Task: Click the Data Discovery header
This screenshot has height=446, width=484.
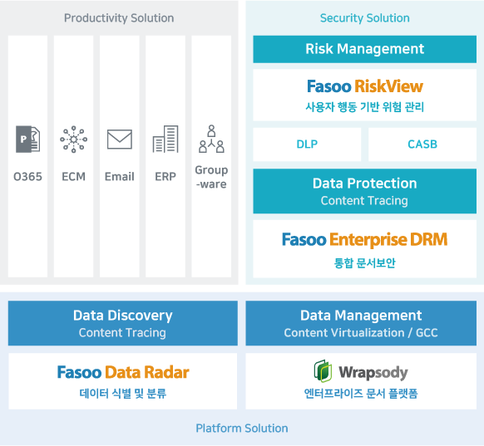Action: coord(123,323)
